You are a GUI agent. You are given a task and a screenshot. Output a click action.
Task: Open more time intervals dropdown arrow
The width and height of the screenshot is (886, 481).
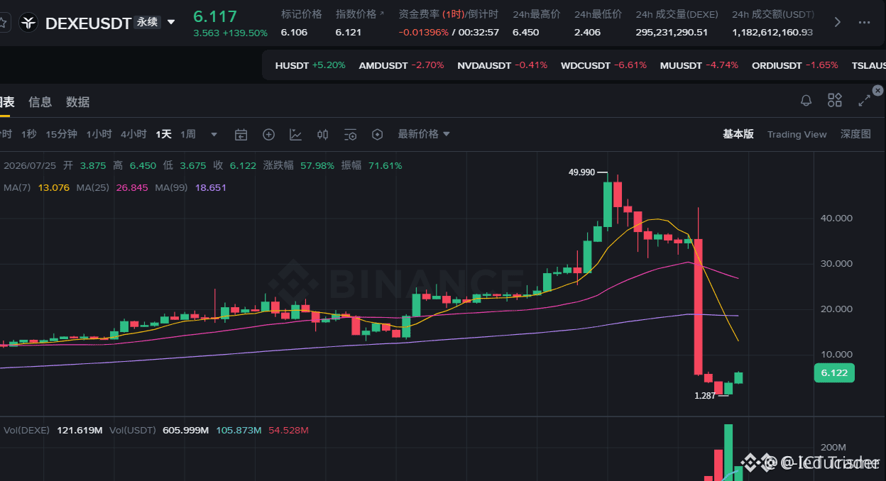point(213,134)
